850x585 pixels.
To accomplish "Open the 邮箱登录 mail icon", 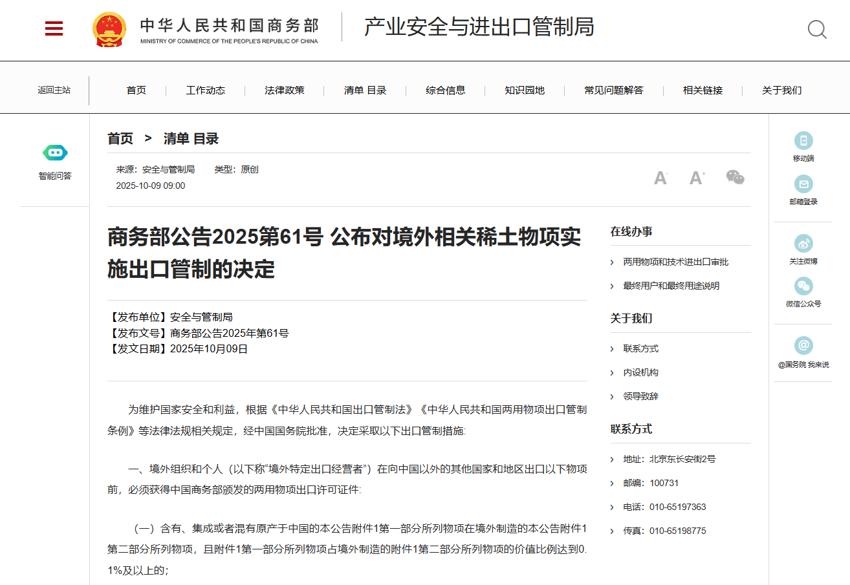I will (803, 184).
